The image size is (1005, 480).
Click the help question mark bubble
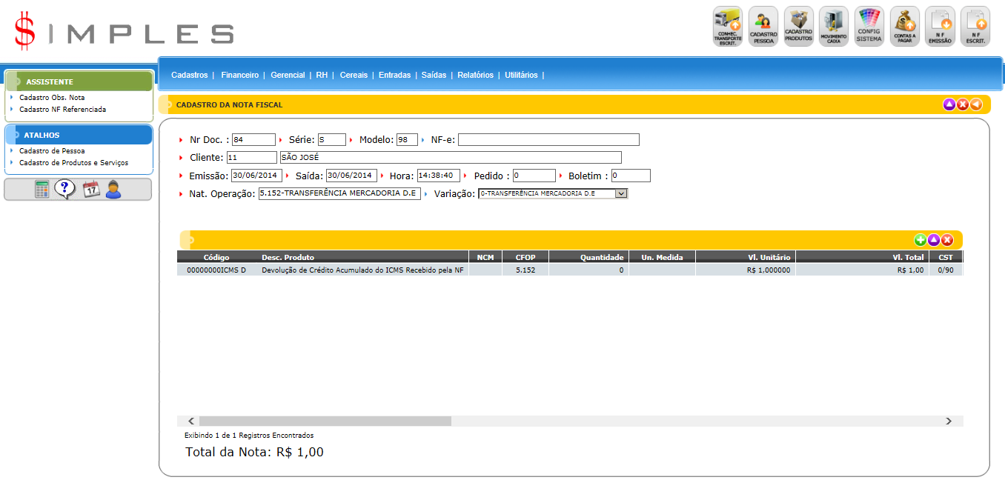click(65, 190)
